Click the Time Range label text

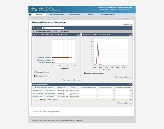(x=37, y=28)
